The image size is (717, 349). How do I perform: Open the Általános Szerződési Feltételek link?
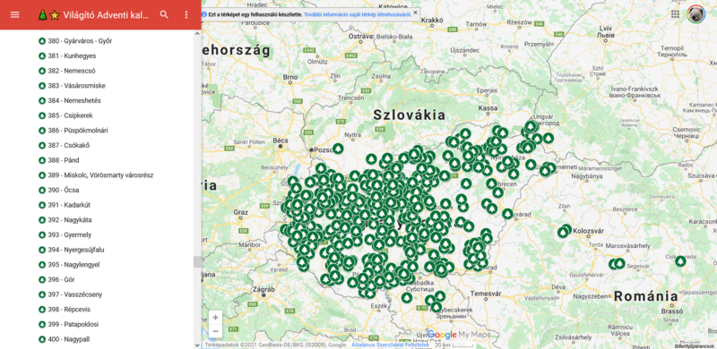[x=390, y=345]
